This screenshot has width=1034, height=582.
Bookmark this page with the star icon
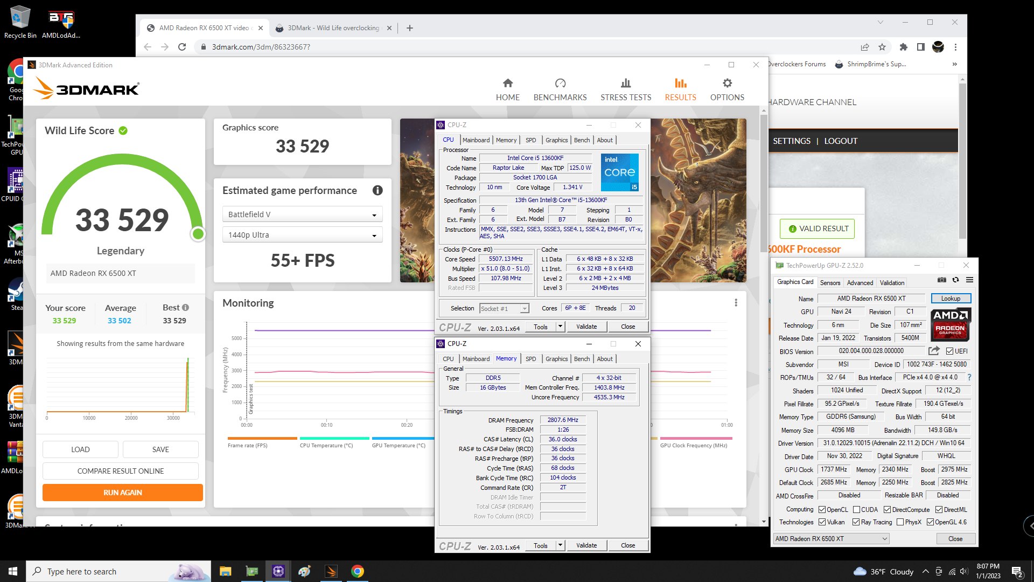[882, 47]
